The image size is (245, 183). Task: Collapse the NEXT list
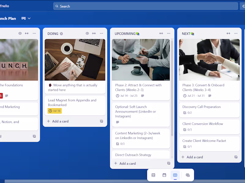tap(228, 33)
